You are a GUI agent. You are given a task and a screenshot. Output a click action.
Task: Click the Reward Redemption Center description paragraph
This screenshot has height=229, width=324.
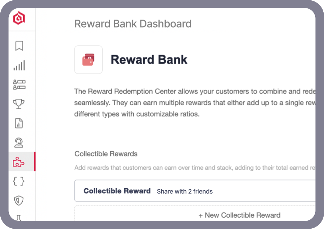point(194,103)
